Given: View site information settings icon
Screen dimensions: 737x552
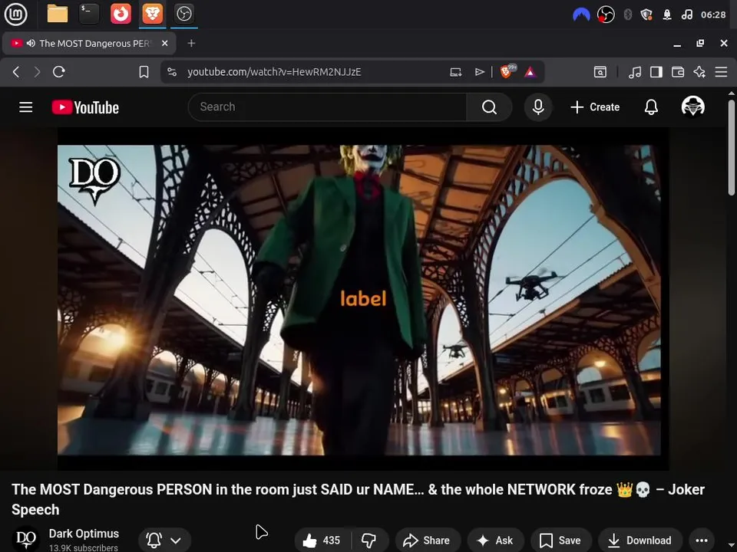Looking at the screenshot, I should coord(172,72).
